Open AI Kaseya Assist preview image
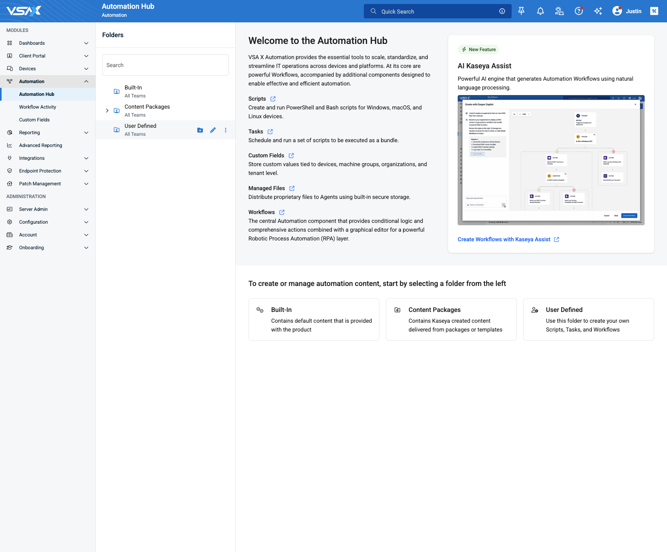Screen dimensions: 667x552 (551, 160)
